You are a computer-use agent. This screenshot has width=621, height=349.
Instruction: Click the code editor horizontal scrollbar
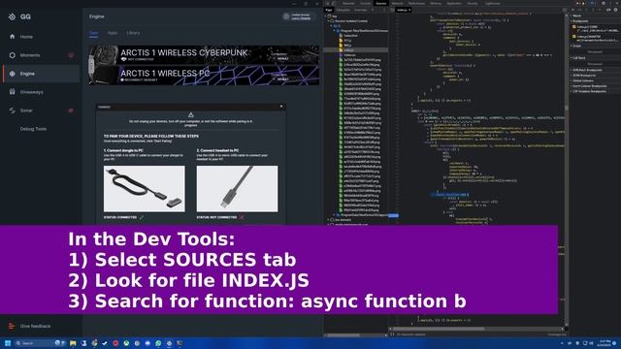(x=438, y=329)
